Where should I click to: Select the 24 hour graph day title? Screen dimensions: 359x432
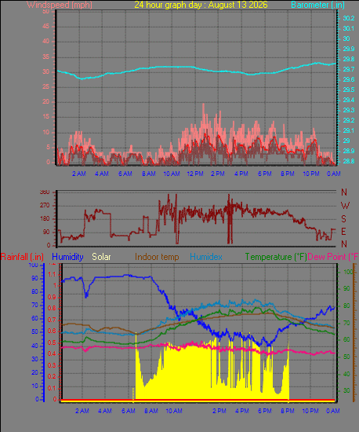click(201, 5)
